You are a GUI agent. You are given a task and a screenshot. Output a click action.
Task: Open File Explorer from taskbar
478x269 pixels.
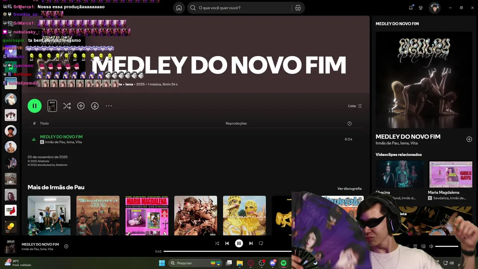pyautogui.click(x=240, y=263)
